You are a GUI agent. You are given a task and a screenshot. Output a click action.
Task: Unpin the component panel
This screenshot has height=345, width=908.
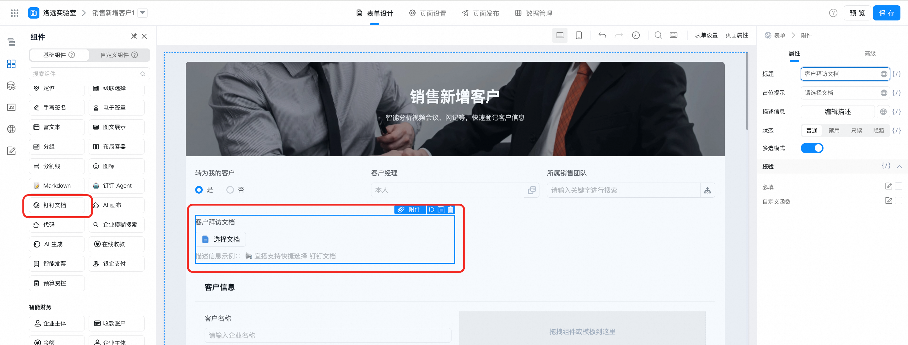pos(134,36)
